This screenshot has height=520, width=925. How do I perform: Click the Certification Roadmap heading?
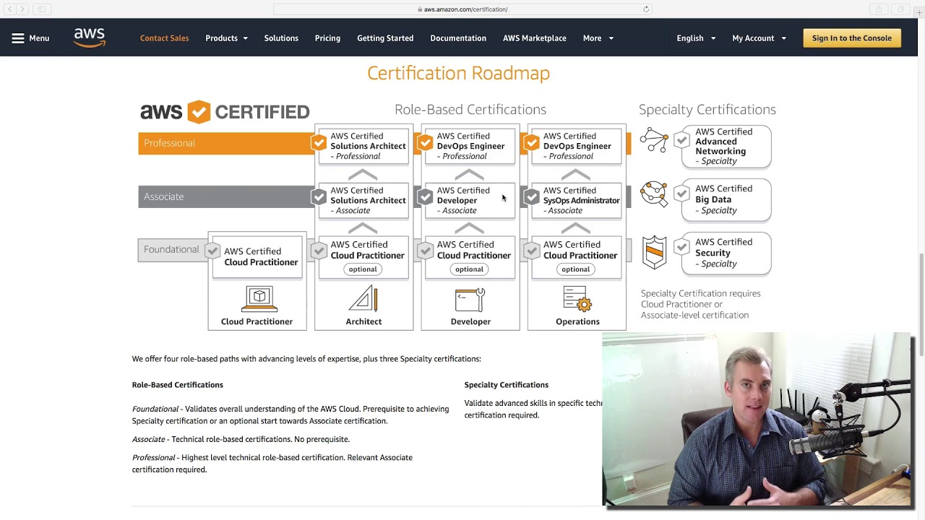click(458, 73)
